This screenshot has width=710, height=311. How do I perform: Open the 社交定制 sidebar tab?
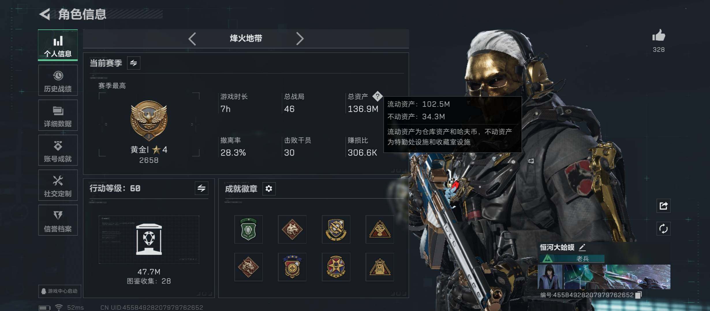[58, 185]
